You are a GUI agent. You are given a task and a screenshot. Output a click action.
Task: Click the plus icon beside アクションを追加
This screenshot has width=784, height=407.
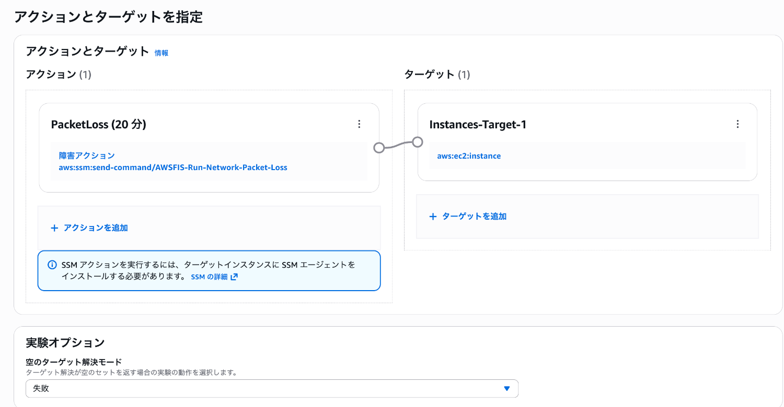click(x=54, y=228)
